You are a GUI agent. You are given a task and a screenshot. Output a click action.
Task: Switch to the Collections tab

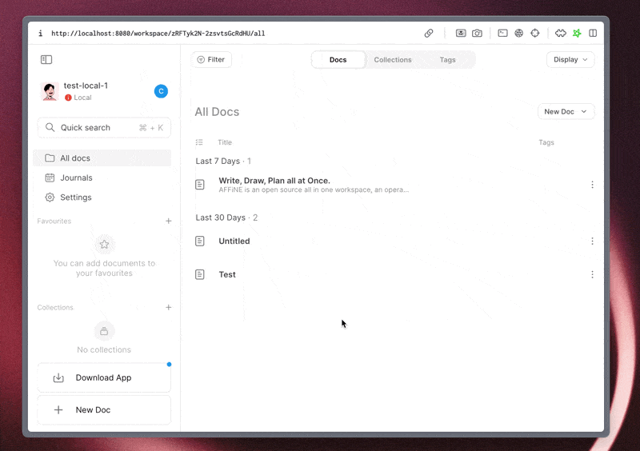point(393,60)
